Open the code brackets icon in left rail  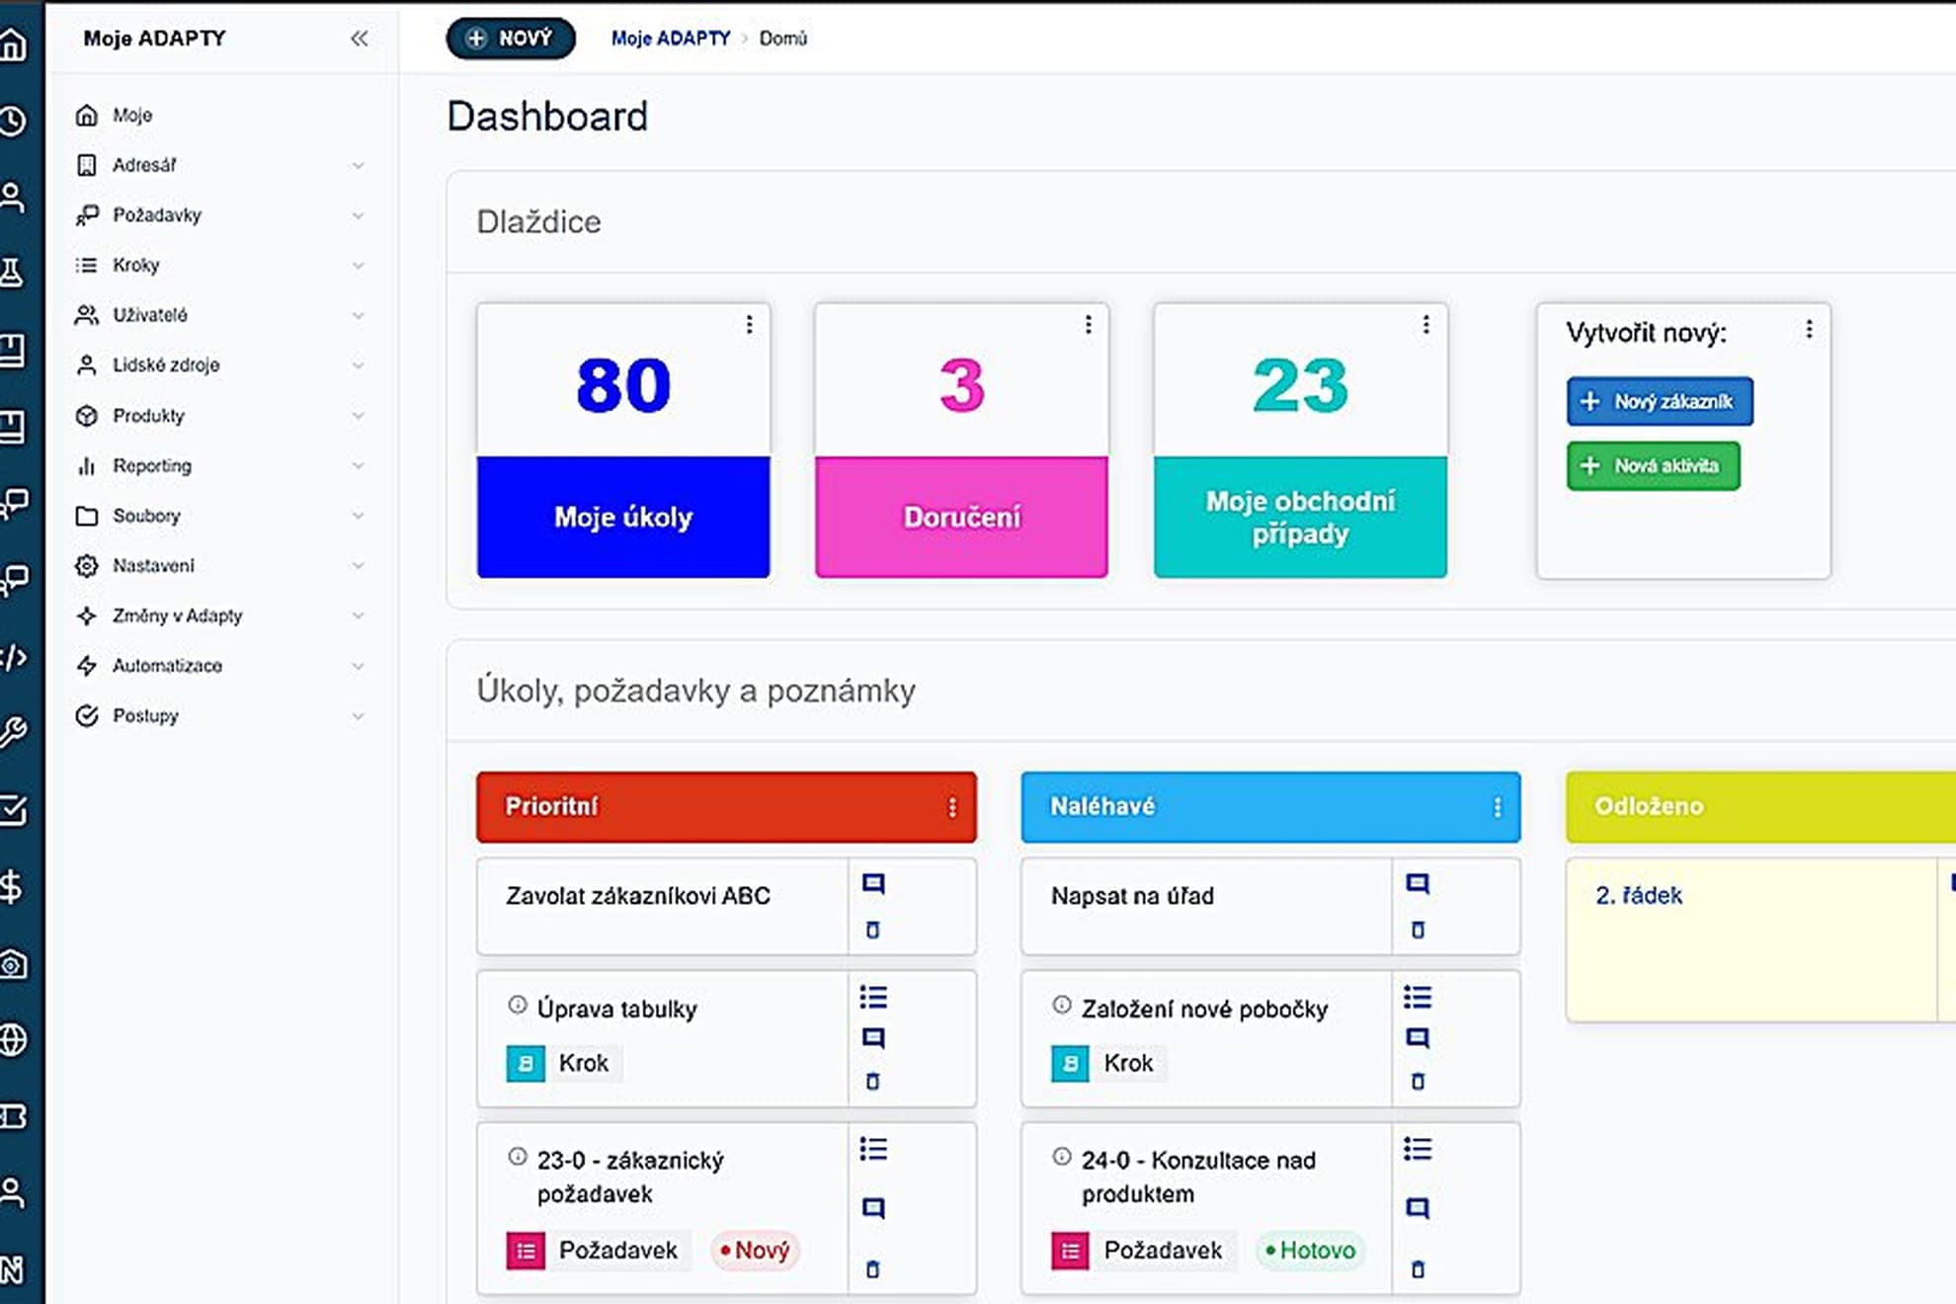tap(14, 657)
